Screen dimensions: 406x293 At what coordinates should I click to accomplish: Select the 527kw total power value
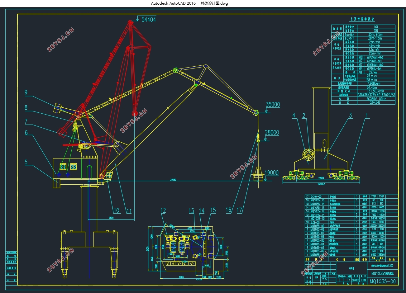[x=373, y=72]
